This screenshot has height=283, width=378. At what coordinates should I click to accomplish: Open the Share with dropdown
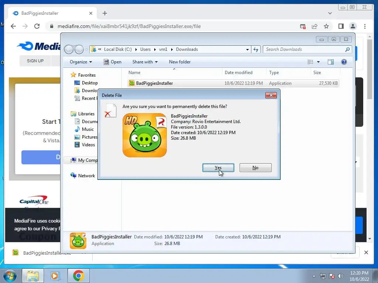pos(145,62)
